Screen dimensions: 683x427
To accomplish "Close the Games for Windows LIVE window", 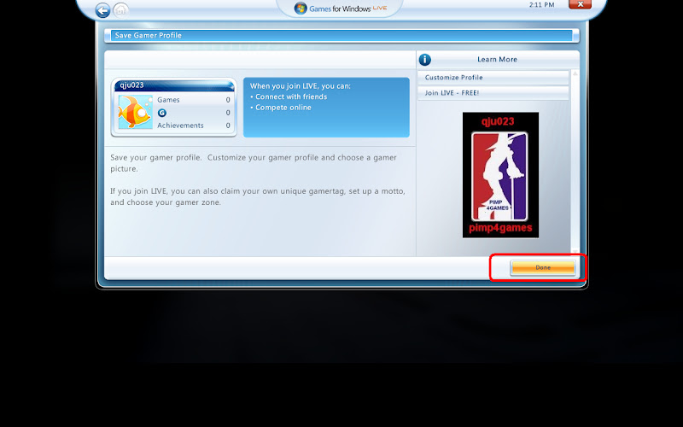I will pos(580,4).
